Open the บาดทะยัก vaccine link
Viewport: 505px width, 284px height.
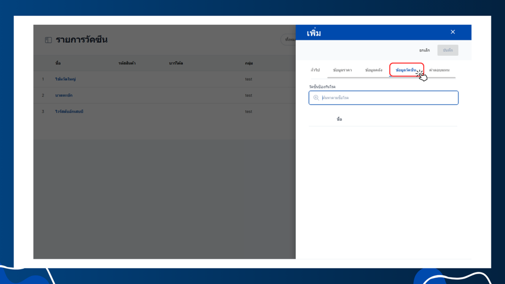point(64,96)
